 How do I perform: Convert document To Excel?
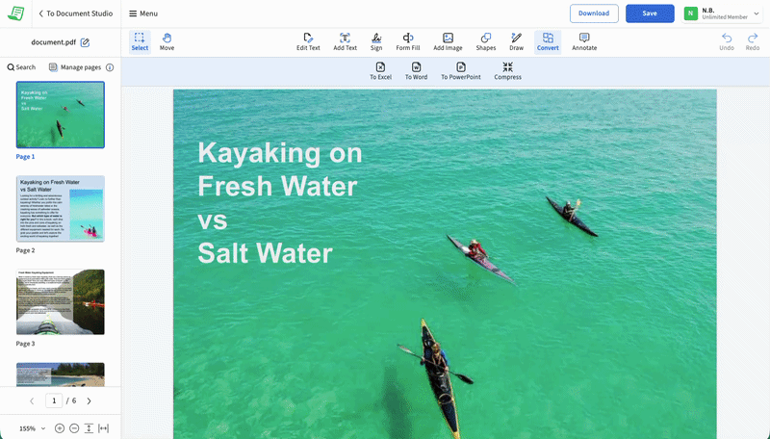coord(380,71)
